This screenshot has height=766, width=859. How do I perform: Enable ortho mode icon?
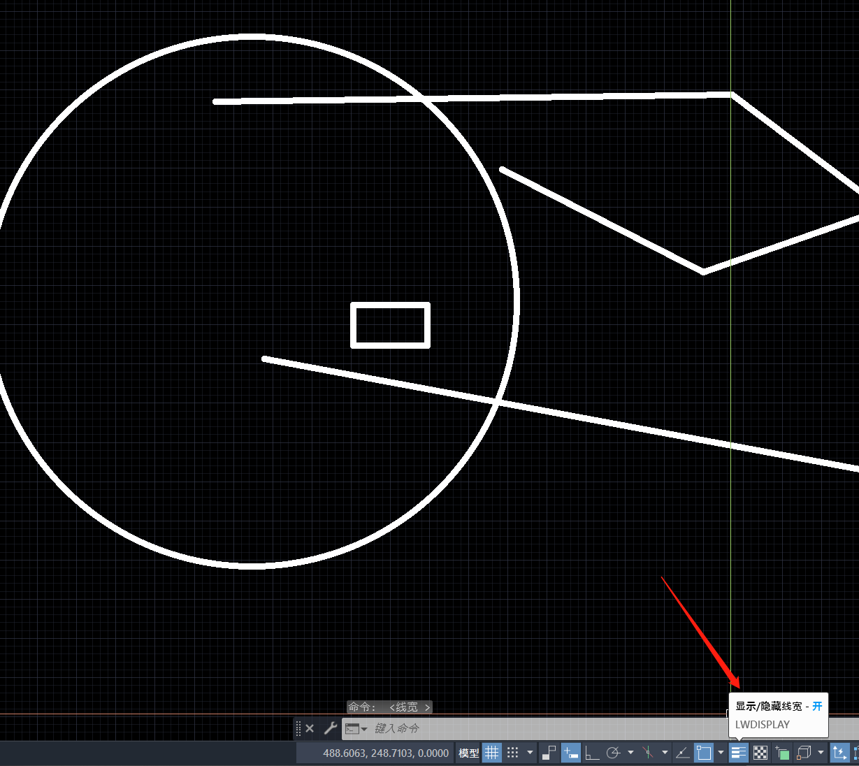point(592,753)
